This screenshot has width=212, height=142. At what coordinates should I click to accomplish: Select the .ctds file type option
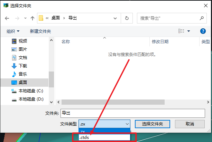104,138
